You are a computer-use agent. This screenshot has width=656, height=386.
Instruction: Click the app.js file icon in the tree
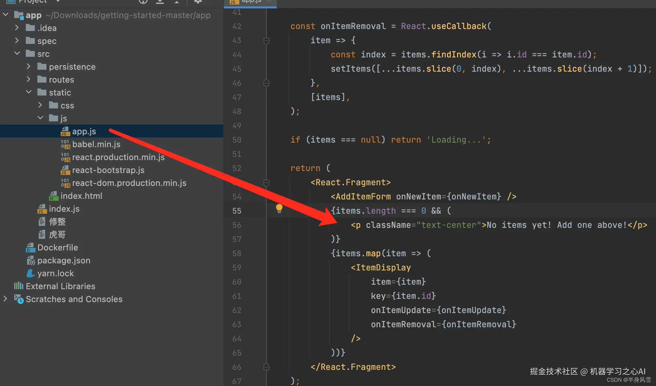point(65,131)
